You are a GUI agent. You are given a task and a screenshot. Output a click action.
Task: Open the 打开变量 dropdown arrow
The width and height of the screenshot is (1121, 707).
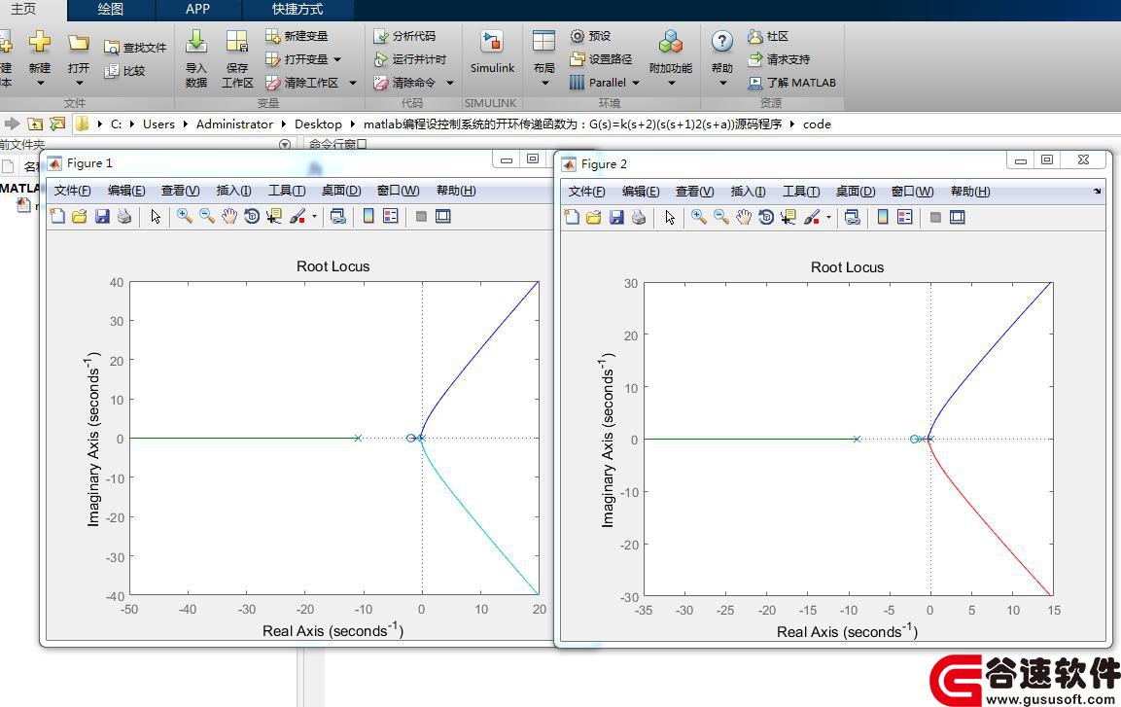(x=337, y=59)
